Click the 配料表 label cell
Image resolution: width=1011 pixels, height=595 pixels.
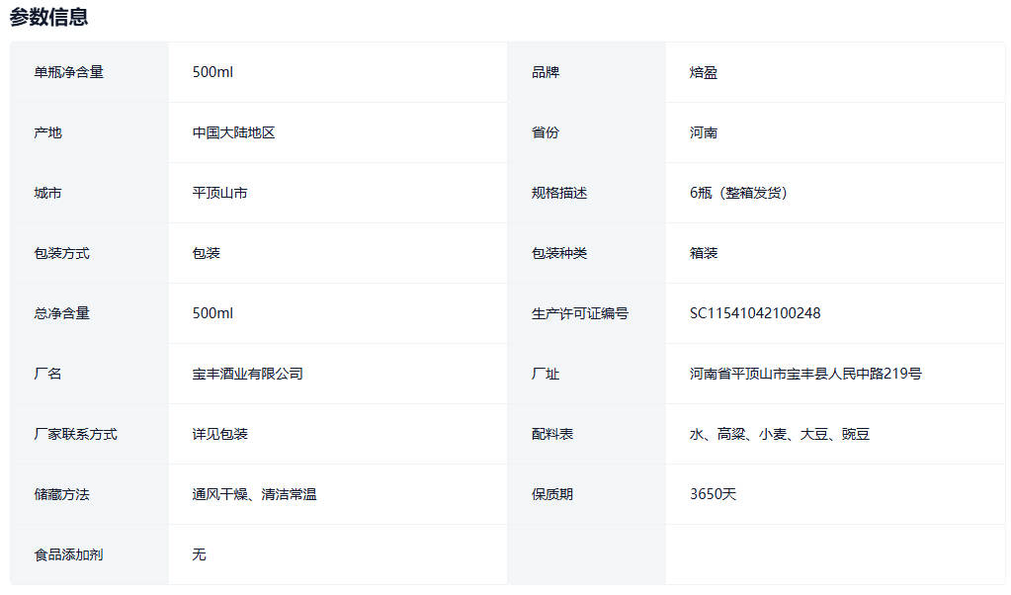tap(551, 434)
